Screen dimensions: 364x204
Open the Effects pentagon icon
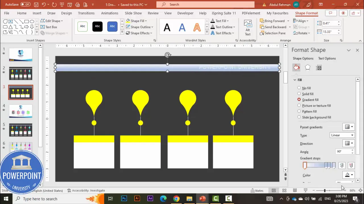click(308, 67)
